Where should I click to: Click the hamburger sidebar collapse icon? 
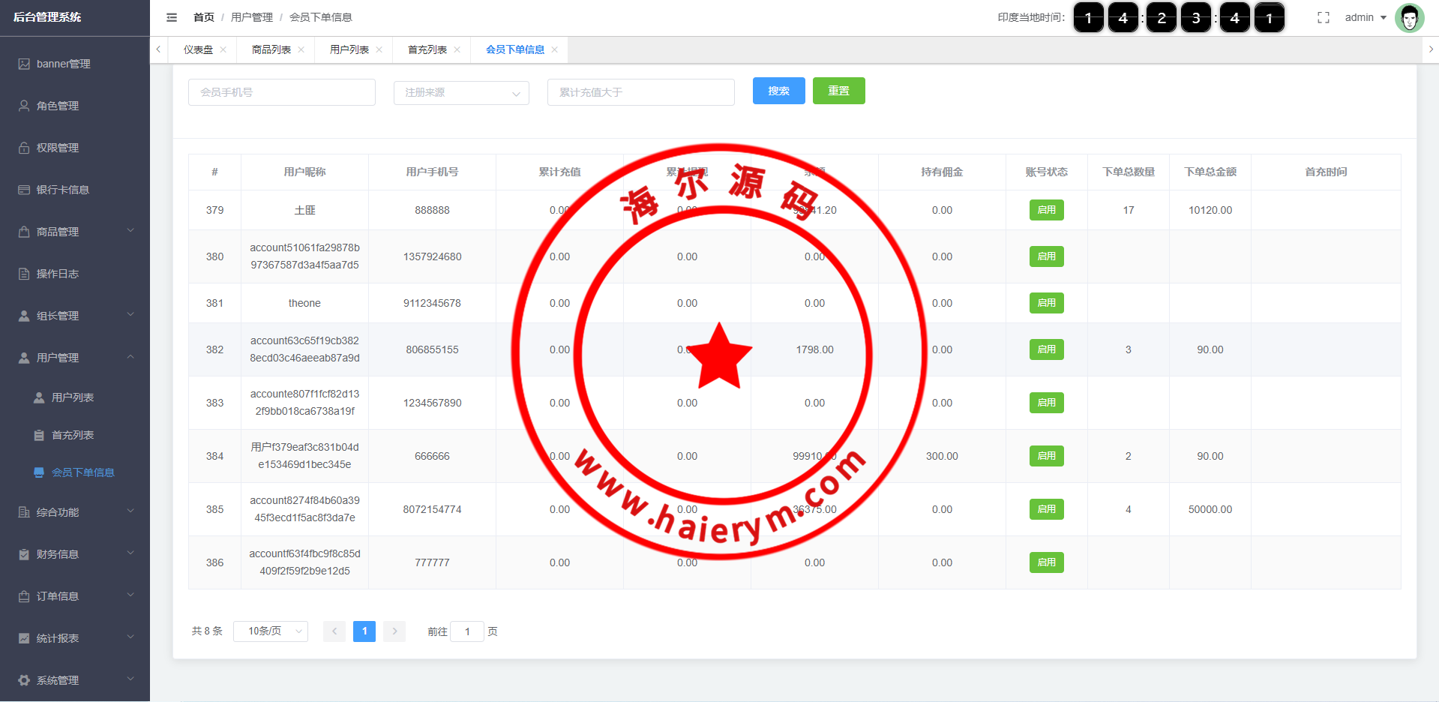[x=172, y=17]
